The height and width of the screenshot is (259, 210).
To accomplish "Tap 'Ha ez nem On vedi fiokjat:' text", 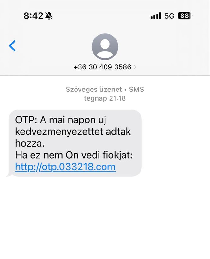I will tap(74, 155).
